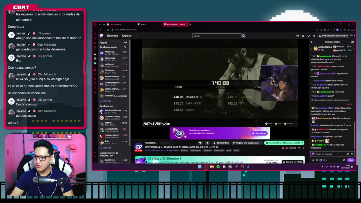Open Twitch notifications inbox icon
The height and width of the screenshot is (203, 361).
pyautogui.click(x=303, y=36)
